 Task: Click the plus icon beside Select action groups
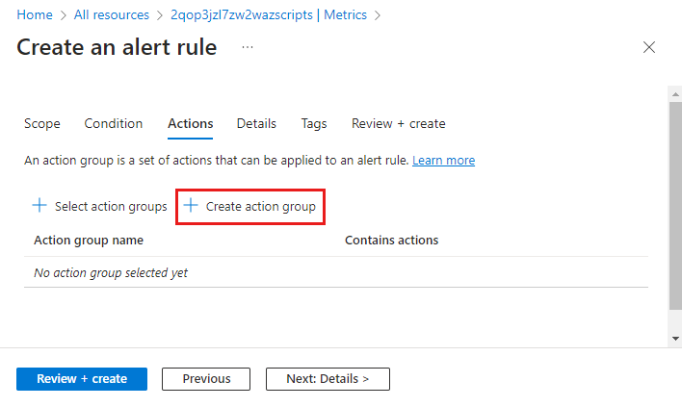39,205
